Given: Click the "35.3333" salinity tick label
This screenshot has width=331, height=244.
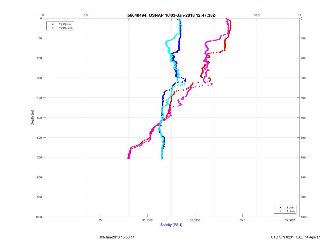Looking at the screenshot, I should click(x=195, y=220).
